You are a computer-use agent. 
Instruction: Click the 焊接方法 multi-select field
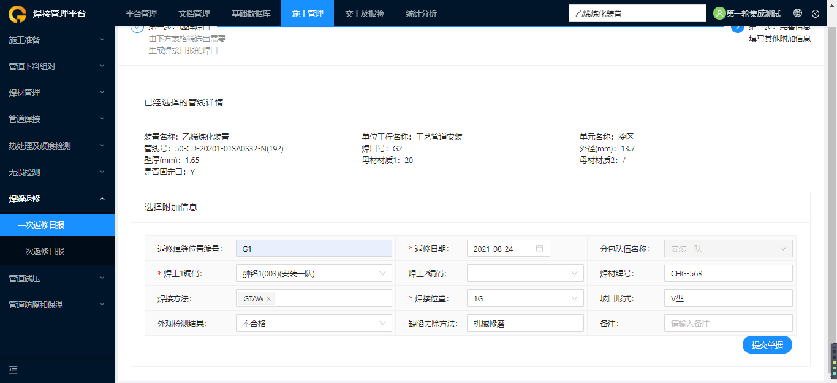tap(314, 298)
